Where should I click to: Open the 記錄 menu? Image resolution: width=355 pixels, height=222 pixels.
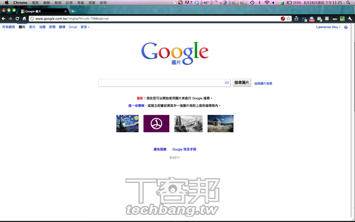click(69, 2)
